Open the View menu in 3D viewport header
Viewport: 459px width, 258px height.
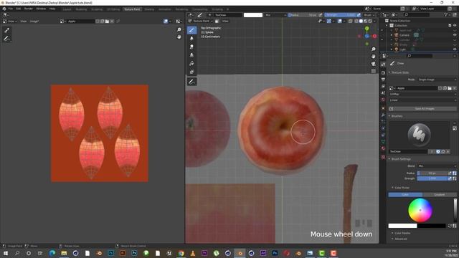[x=225, y=21]
